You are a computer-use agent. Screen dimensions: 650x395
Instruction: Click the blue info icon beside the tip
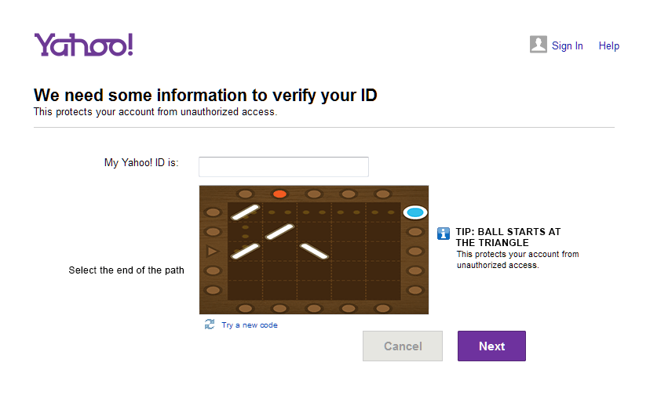point(444,233)
